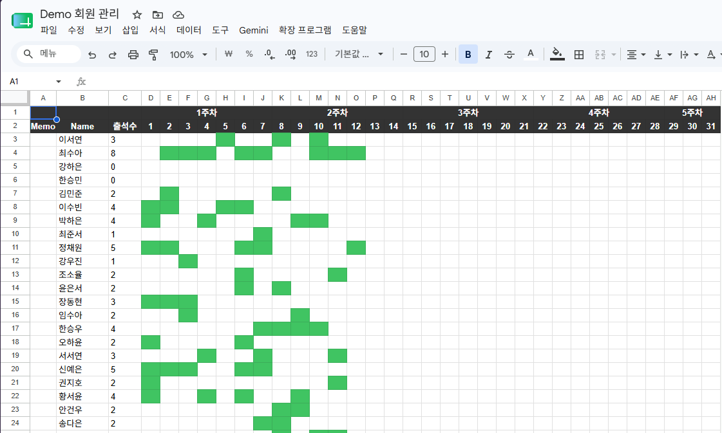Open the Google Sheets home logo
This screenshot has height=433, width=722.
coord(22,21)
